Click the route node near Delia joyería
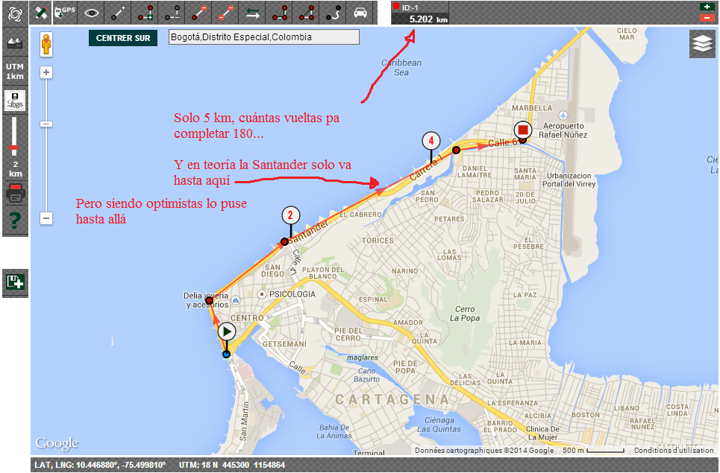 209,301
